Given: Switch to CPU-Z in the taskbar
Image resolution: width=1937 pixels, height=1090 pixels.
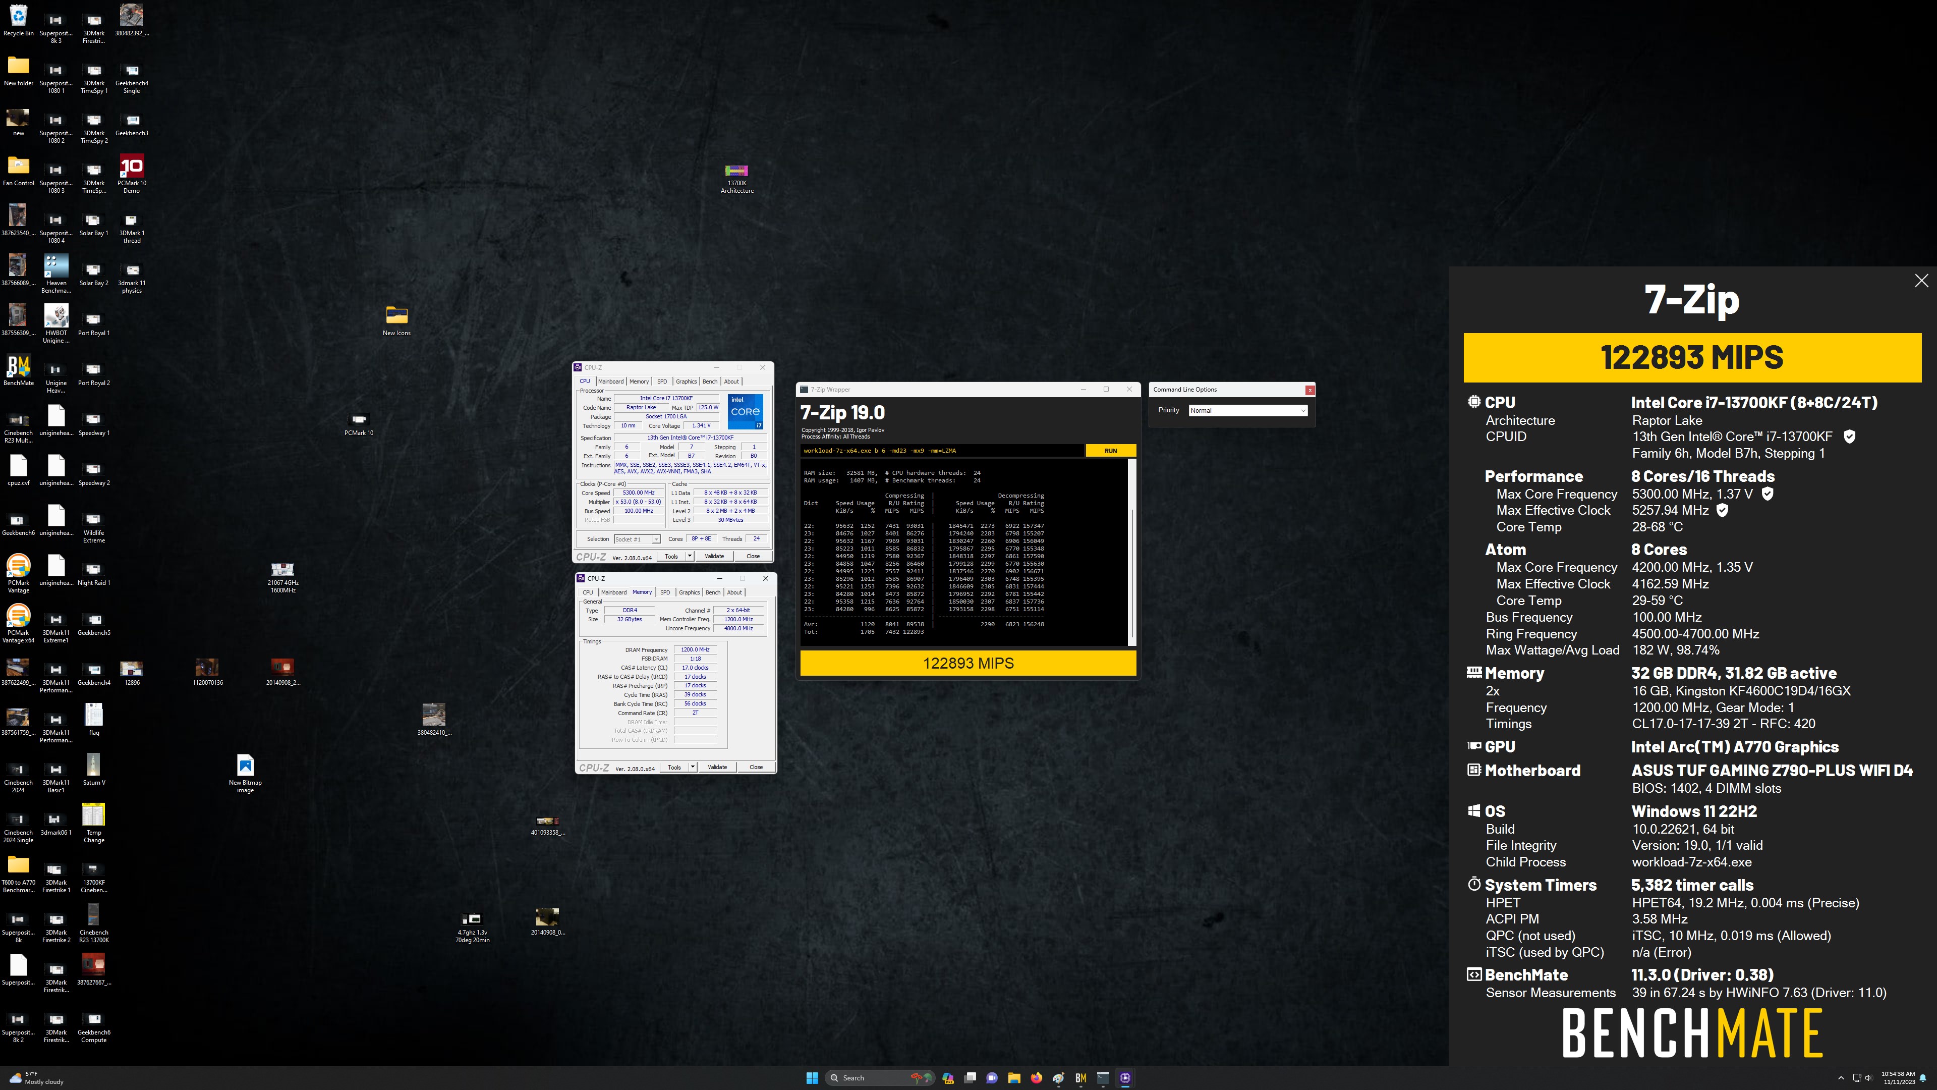Looking at the screenshot, I should click(1125, 1078).
